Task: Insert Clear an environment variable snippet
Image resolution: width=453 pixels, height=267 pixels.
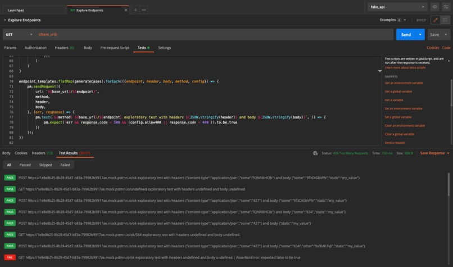Action: pos(405,125)
